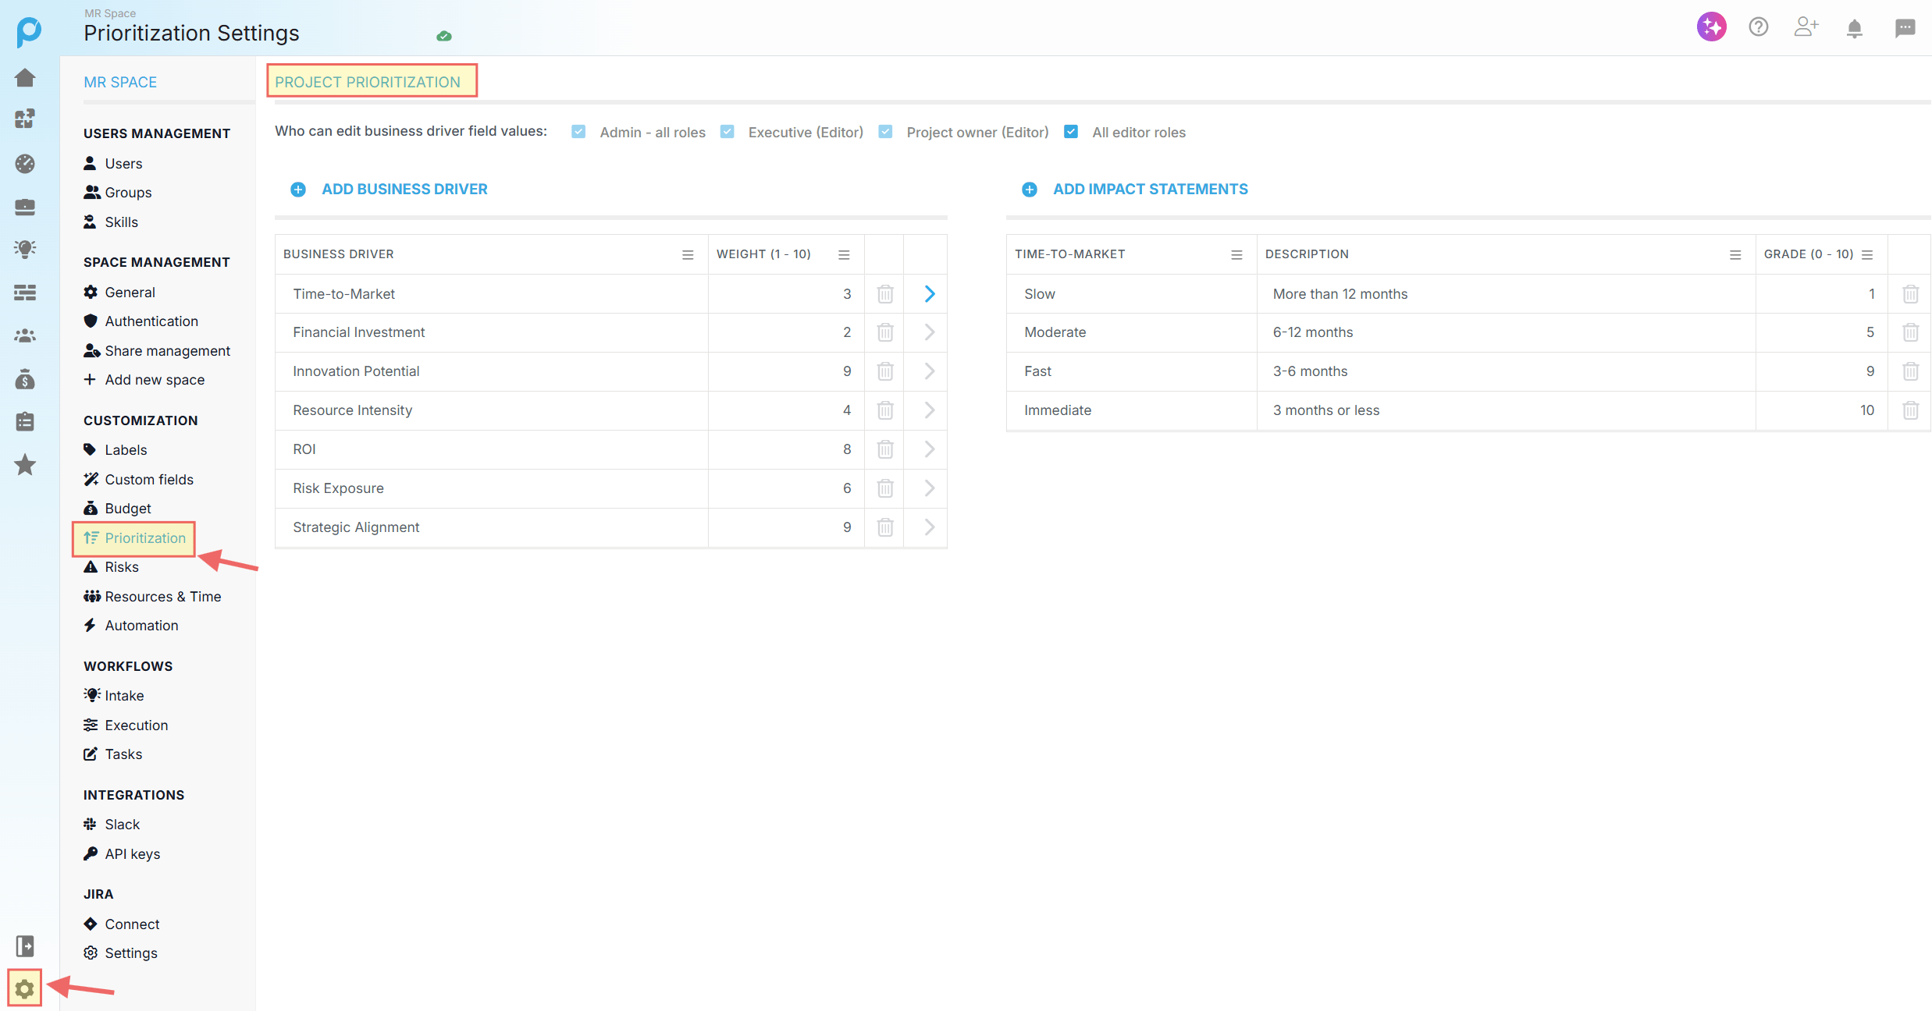Edit the Strategic Alignment weight value

[x=846, y=527]
